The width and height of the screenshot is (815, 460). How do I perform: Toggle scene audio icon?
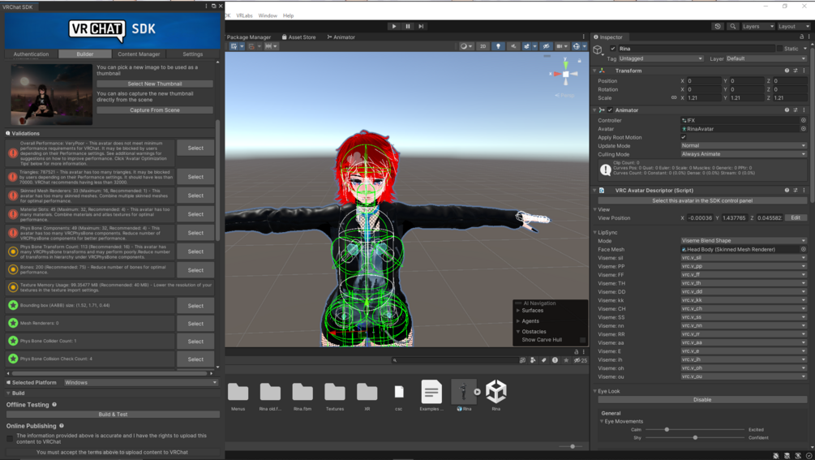(x=513, y=46)
